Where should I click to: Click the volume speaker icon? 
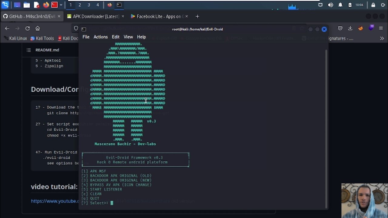(x=330, y=5)
